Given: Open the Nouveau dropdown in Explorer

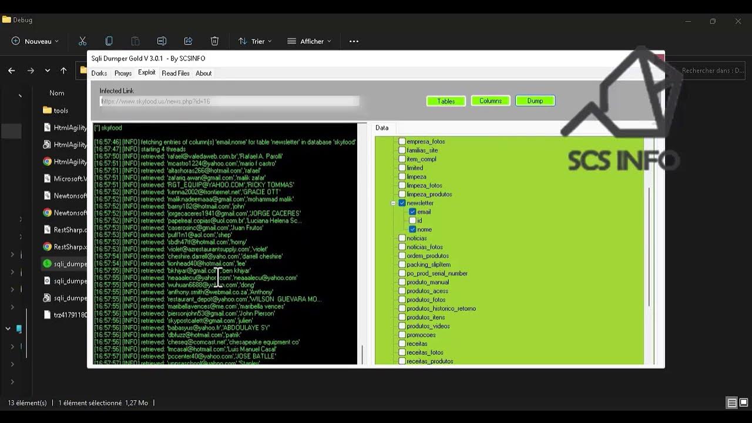Looking at the screenshot, I should [x=35, y=41].
